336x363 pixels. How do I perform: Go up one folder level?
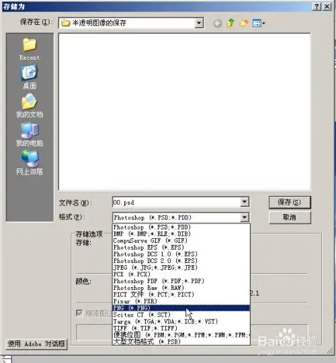tap(230, 23)
